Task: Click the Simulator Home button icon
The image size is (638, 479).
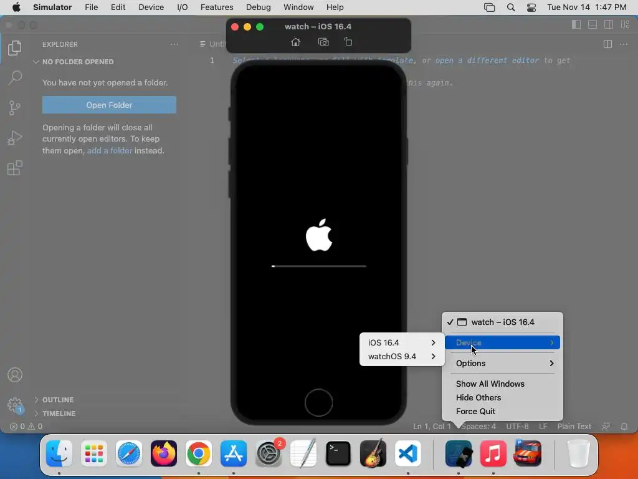Action: tap(296, 42)
